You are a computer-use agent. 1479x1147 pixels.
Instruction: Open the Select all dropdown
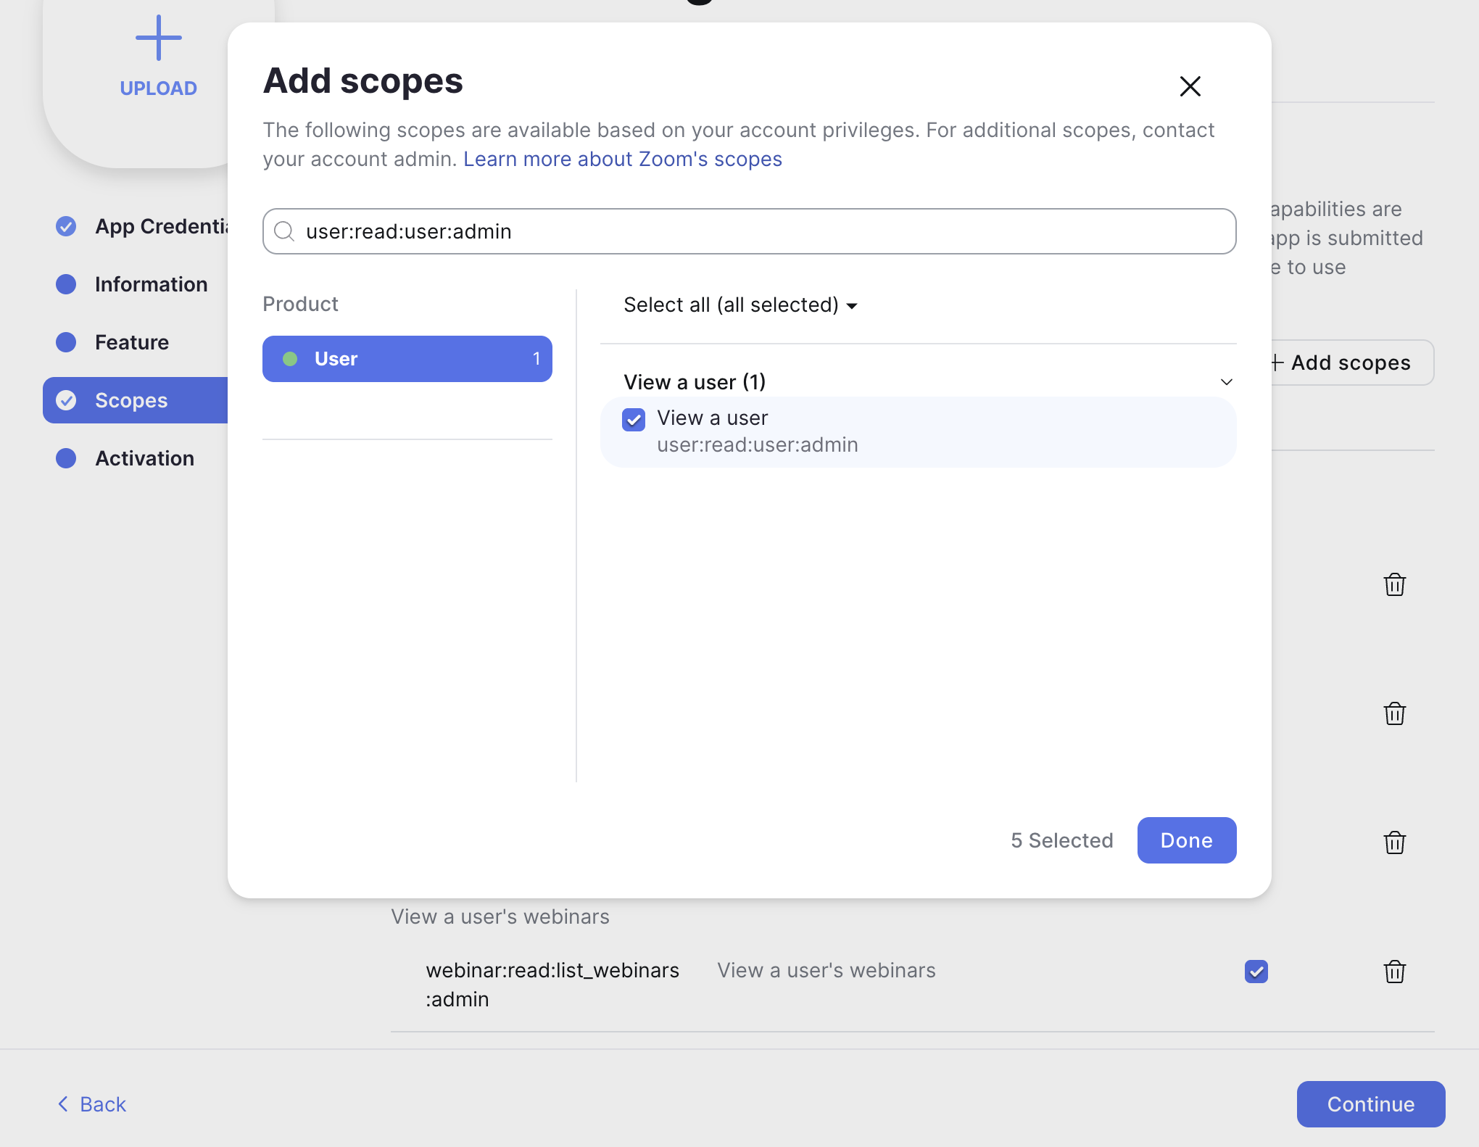(x=740, y=305)
